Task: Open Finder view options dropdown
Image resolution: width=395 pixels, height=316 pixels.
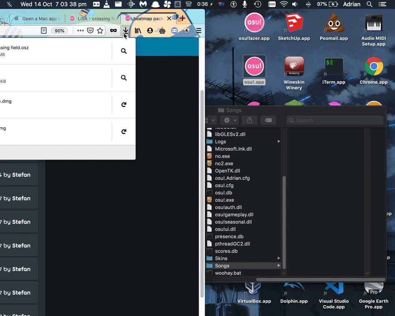Action: pyautogui.click(x=211, y=120)
